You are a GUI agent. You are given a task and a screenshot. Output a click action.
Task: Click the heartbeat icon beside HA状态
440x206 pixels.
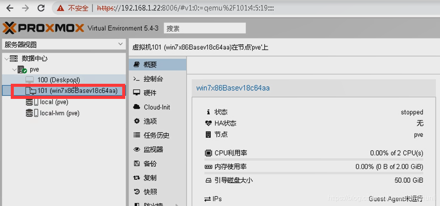pos(208,123)
